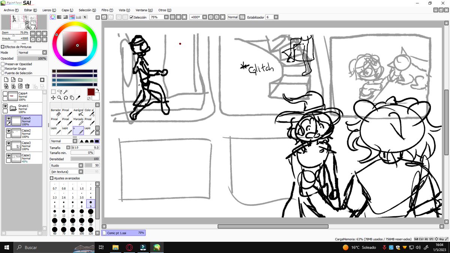Click the navigator canvas thumbnail preview
This screenshot has height=253, width=450.
point(24,22)
